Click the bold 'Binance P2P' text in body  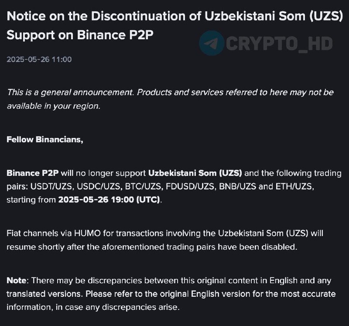coord(32,173)
